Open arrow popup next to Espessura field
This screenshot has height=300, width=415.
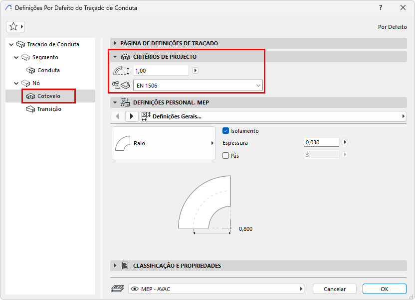345,142
